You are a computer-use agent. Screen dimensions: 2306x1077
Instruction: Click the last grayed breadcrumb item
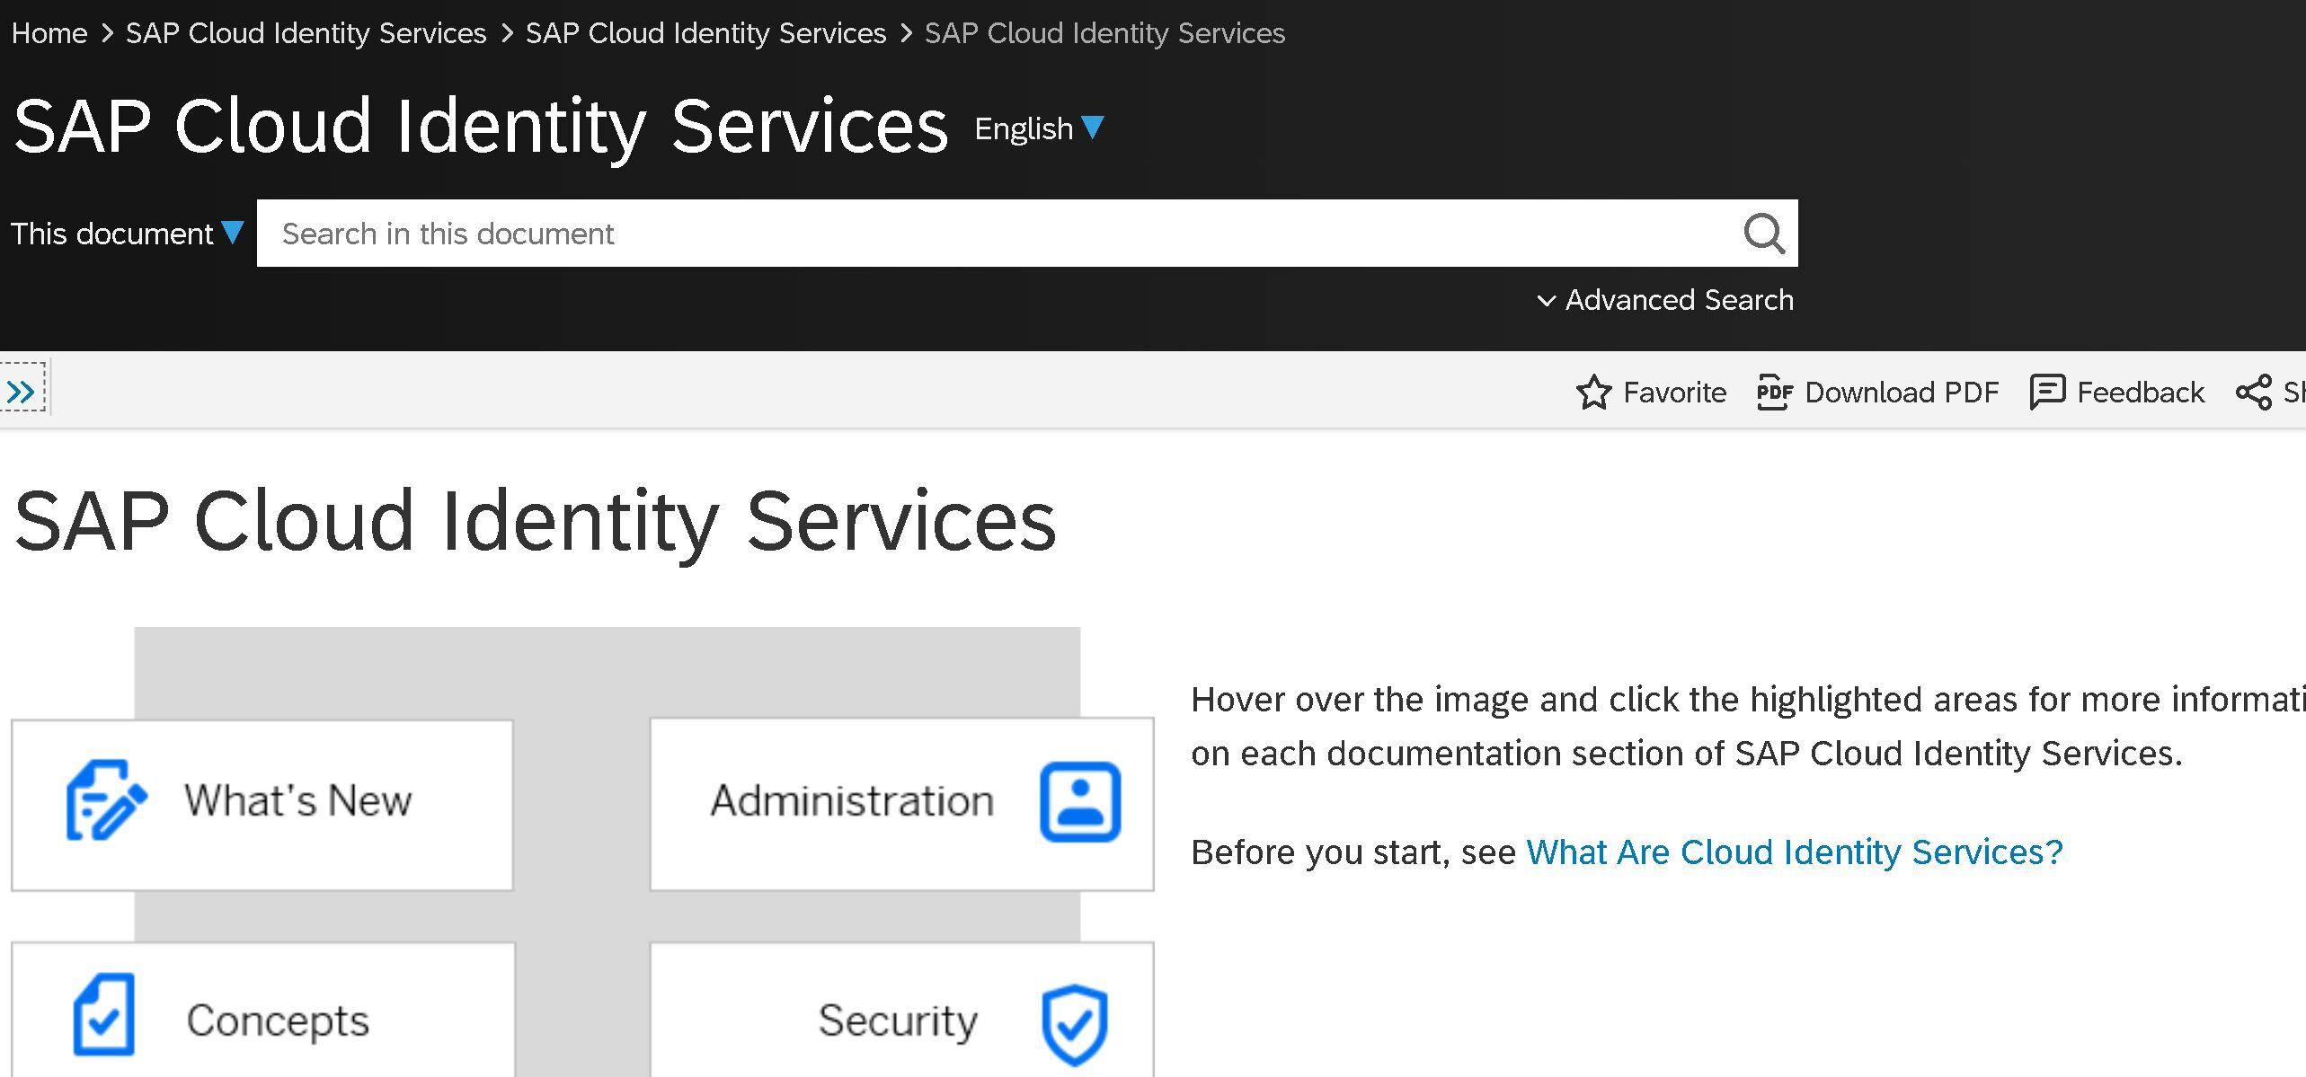pyautogui.click(x=1104, y=33)
